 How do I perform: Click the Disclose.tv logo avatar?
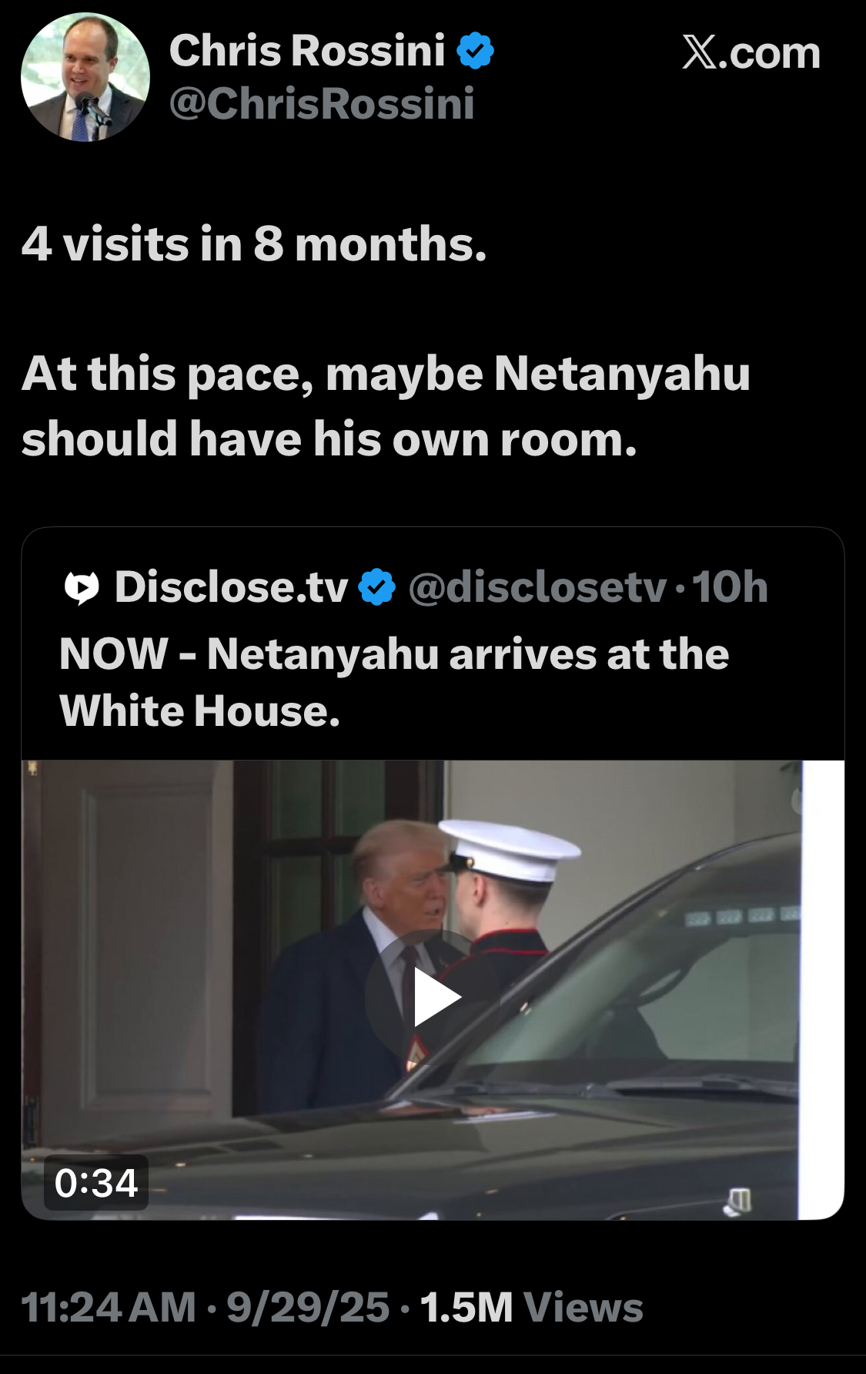click(x=82, y=588)
